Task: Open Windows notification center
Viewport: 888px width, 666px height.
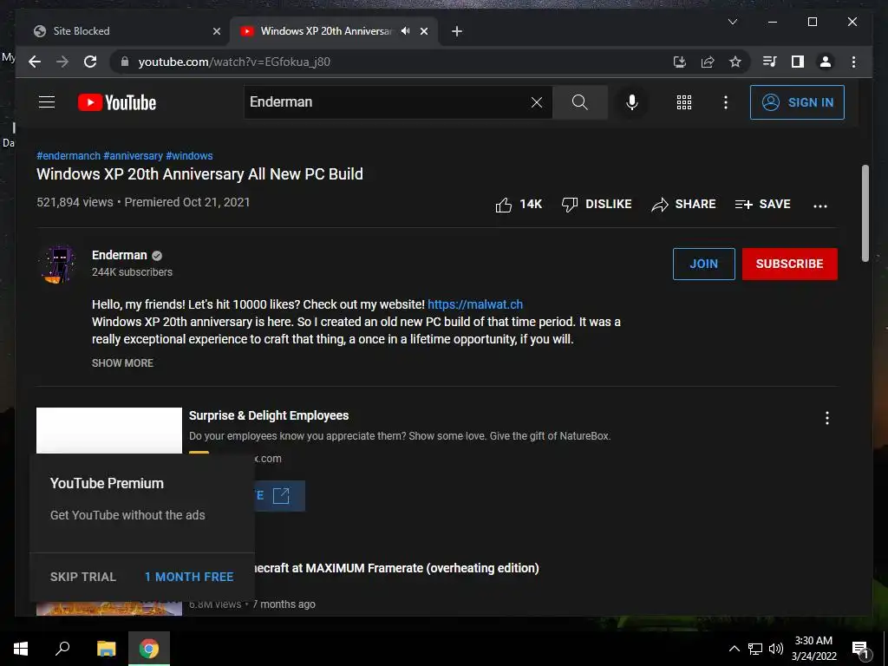Action: (860, 650)
